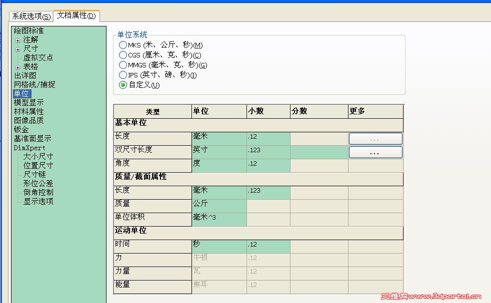This screenshot has width=491, height=303.
Task: Click the 小数 column header
Action: [268, 112]
